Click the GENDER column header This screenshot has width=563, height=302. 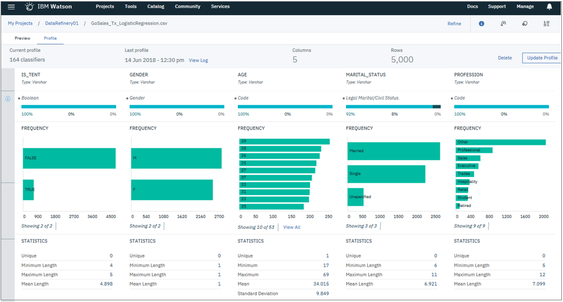click(x=139, y=74)
